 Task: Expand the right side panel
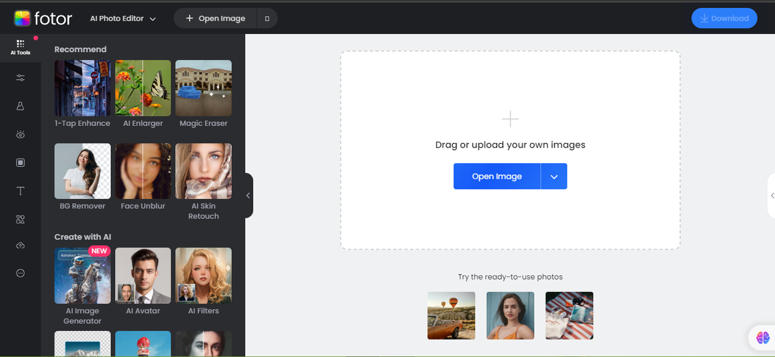pyautogui.click(x=772, y=195)
